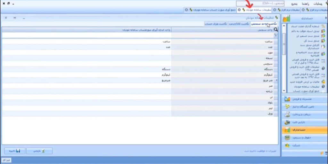Click the grid filter funnel icon
This screenshot has height=164, width=328.
[276, 35]
